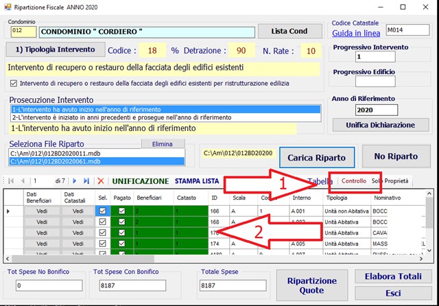This screenshot has height=306, width=439.
Task: Click the row selector arrow for row 166
Action: [x=8, y=211]
